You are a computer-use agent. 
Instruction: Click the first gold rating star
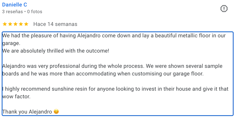pos(5,24)
